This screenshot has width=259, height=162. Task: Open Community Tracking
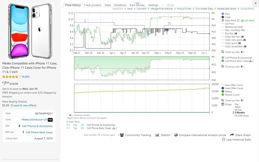pyautogui.click(x=121, y=135)
